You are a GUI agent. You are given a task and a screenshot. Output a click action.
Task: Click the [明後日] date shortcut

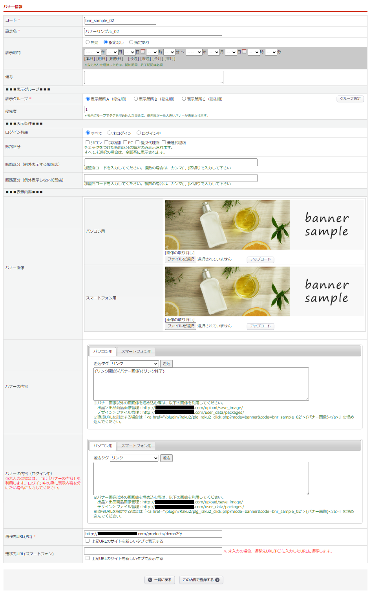(116, 59)
